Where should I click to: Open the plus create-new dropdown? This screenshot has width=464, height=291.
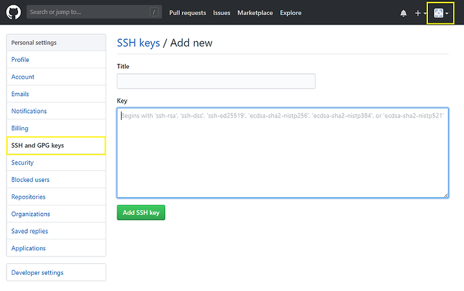(x=420, y=13)
